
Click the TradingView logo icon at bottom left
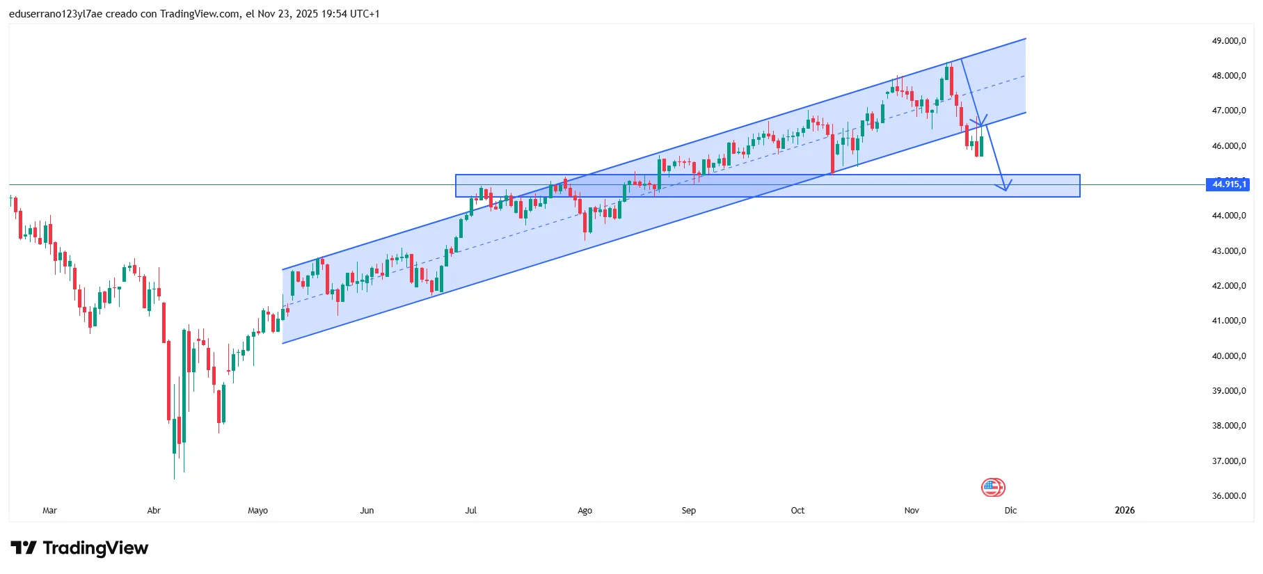[24, 548]
